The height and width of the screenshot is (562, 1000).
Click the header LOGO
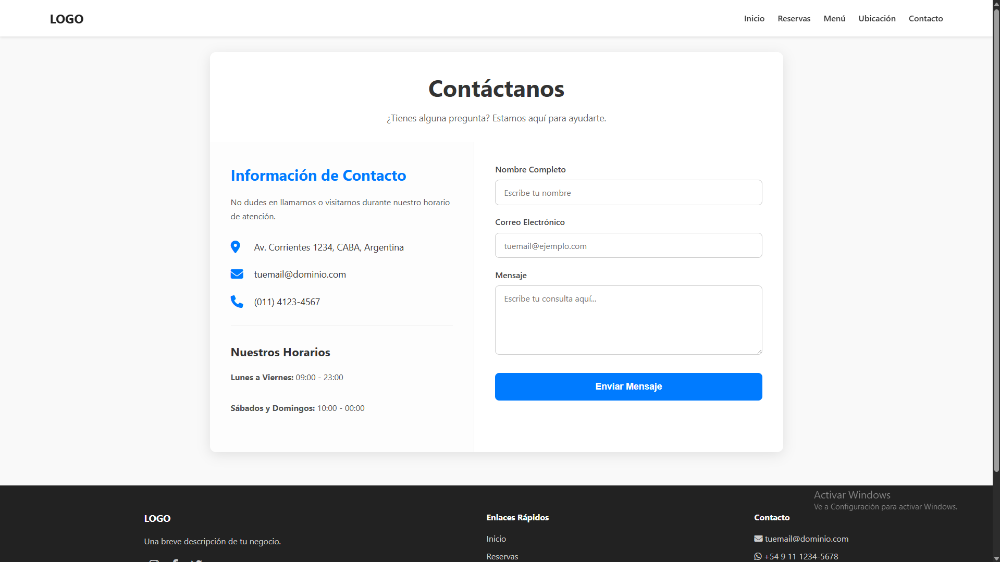point(66,19)
